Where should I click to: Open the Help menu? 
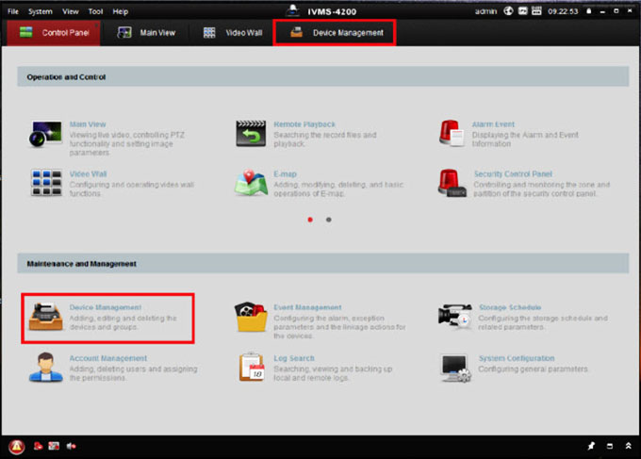click(121, 11)
